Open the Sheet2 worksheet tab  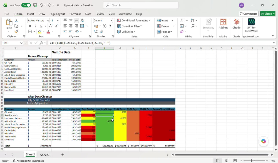pos(45,155)
